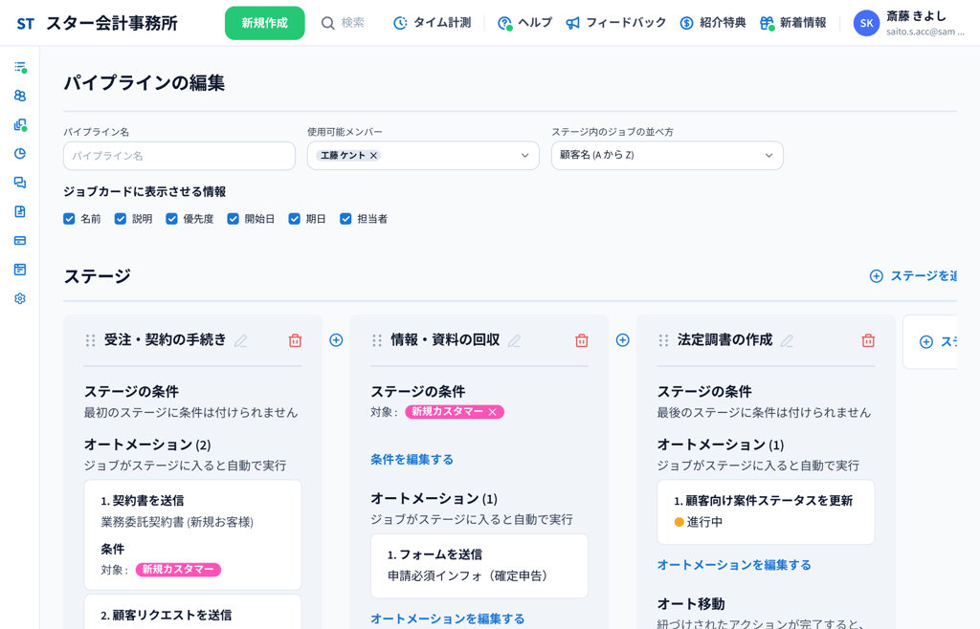Viewport: 980px width, 629px height.
Task: Delete the 受注・契約の手続き stage with trash icon
Action: [295, 340]
